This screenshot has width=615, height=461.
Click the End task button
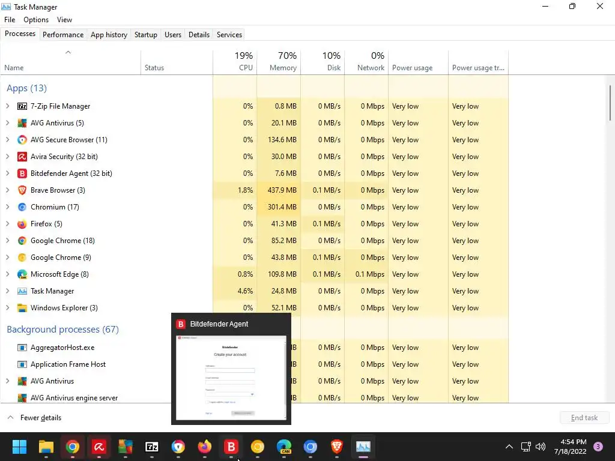[x=584, y=418]
